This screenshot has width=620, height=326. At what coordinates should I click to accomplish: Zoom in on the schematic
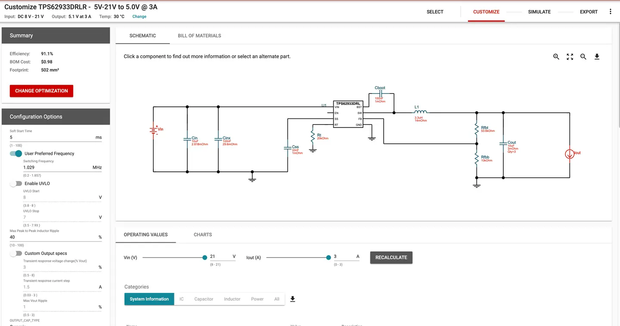(x=556, y=57)
